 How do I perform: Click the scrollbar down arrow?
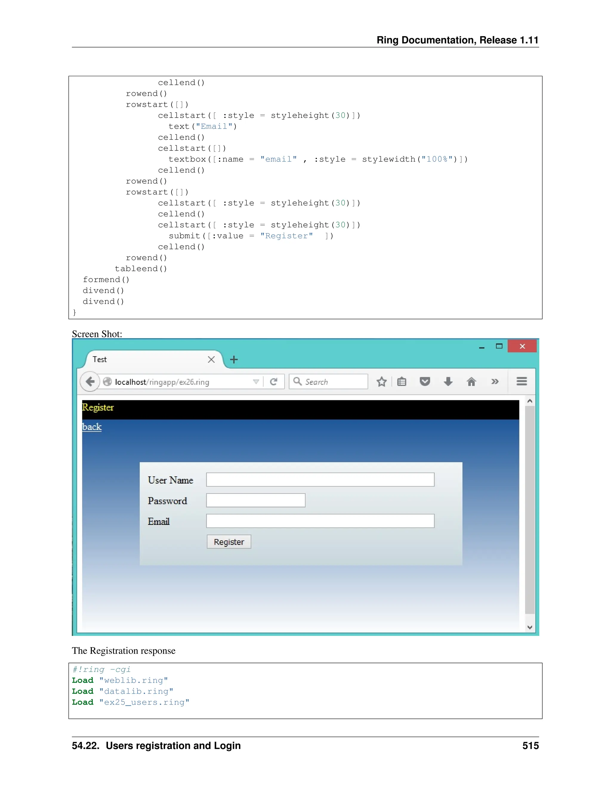tap(530, 627)
